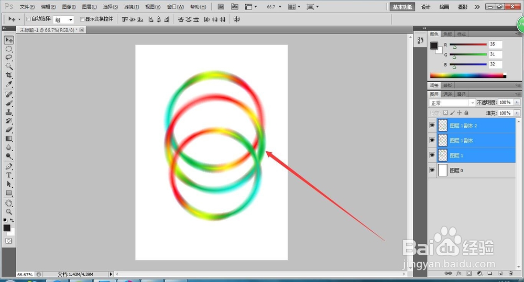This screenshot has width=524, height=282.
Task: Enable the 显示变换控件 checkbox
Action: (82, 19)
